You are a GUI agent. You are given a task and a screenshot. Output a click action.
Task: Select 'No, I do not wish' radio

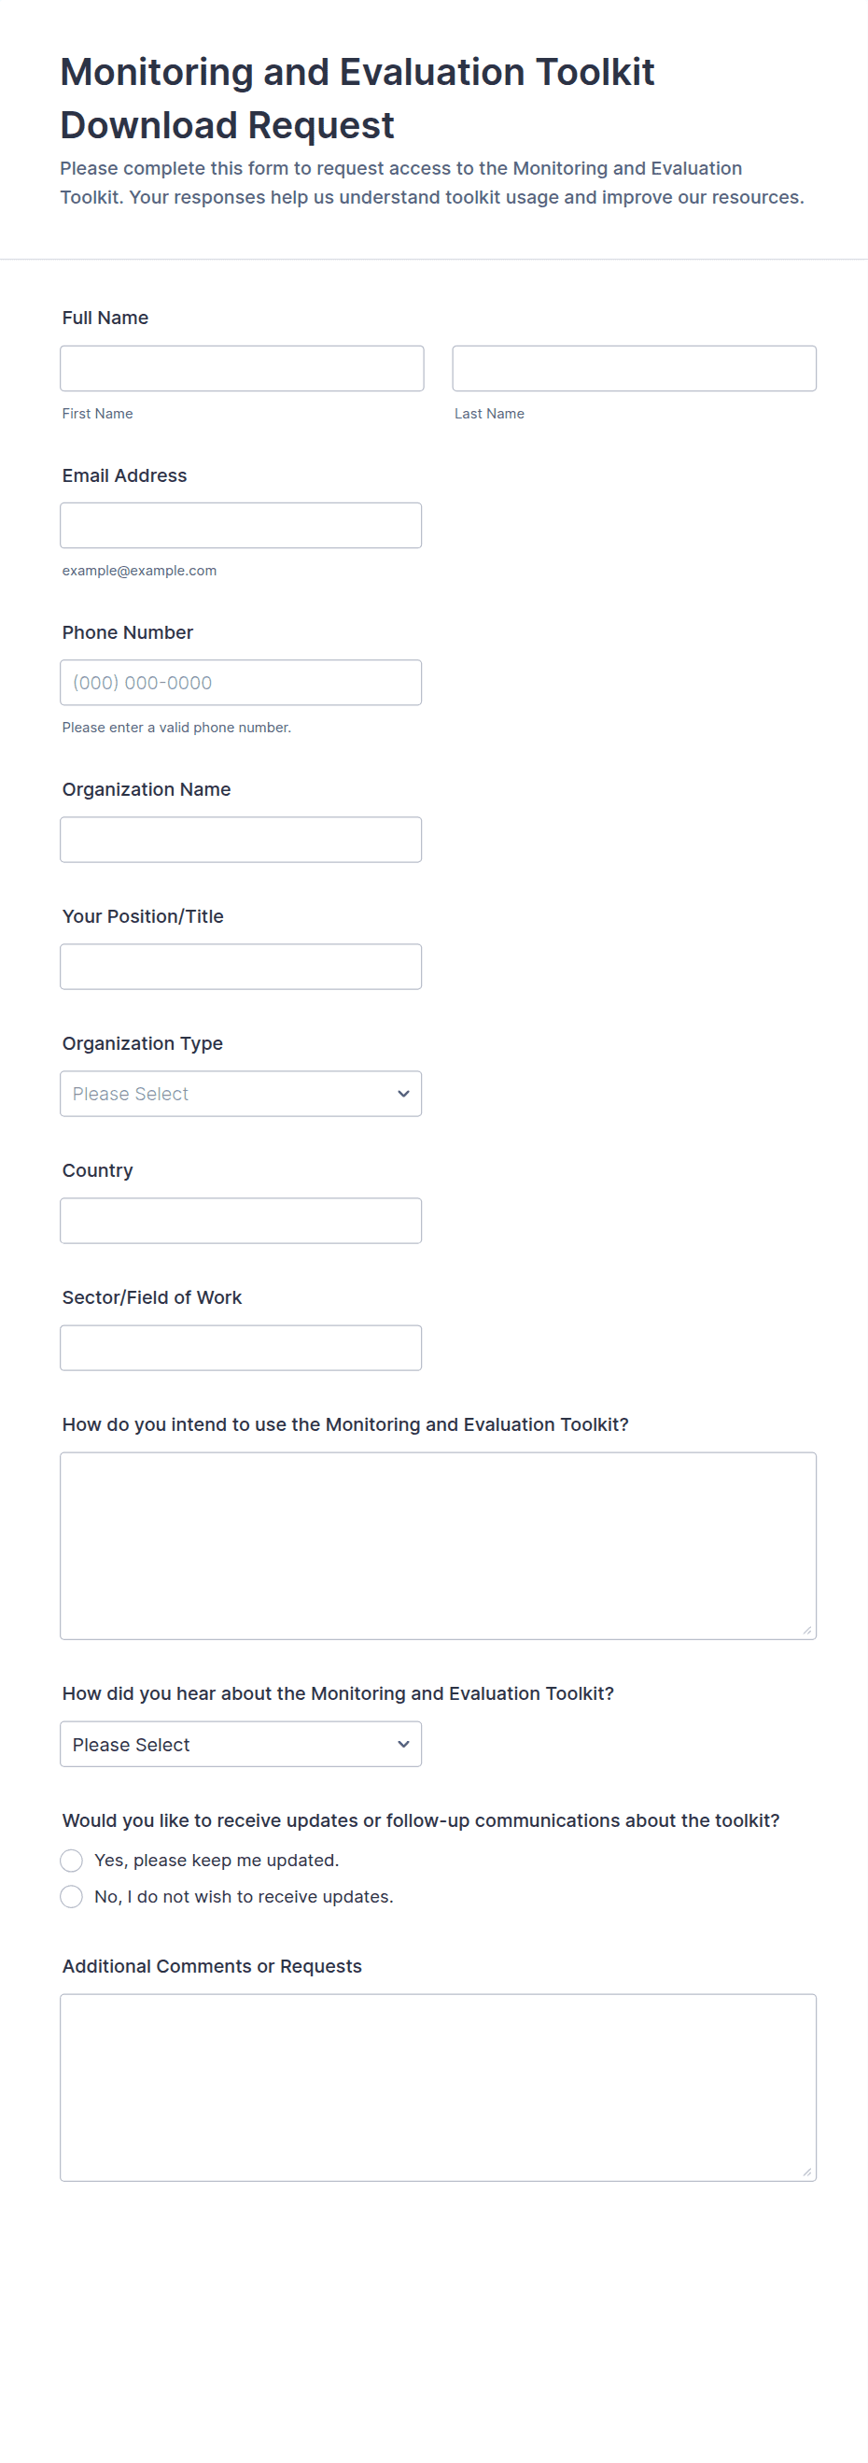[x=72, y=1897]
